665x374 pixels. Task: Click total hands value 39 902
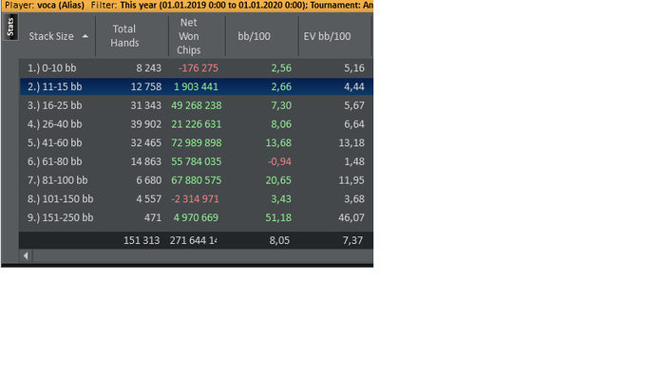146,124
